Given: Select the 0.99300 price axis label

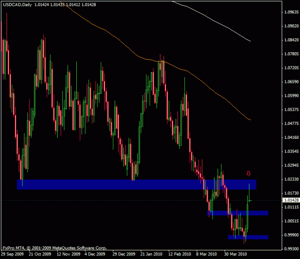Looking at the screenshot, I should 291,249.
